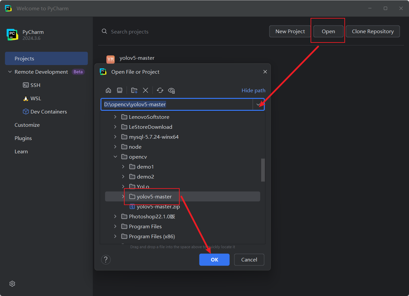The height and width of the screenshot is (296, 409).
Task: Select the YoLo folder
Action: point(139,186)
